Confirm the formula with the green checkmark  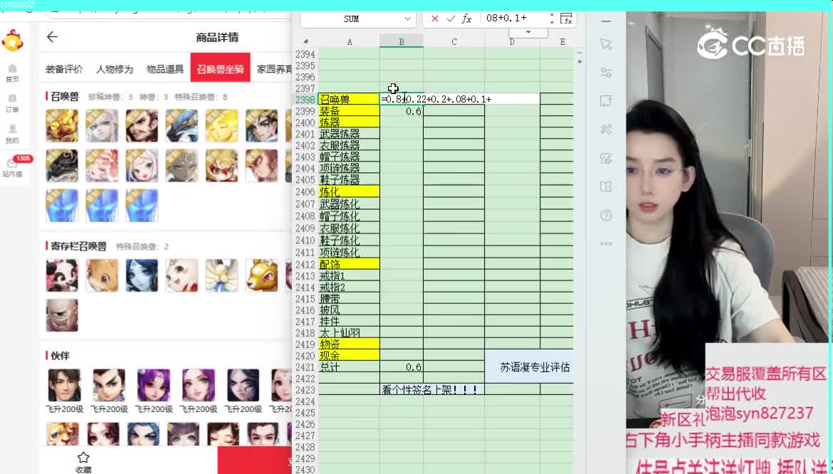coord(451,19)
